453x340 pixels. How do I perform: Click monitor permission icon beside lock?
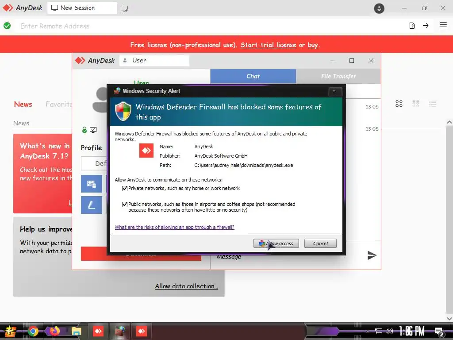coord(93,130)
